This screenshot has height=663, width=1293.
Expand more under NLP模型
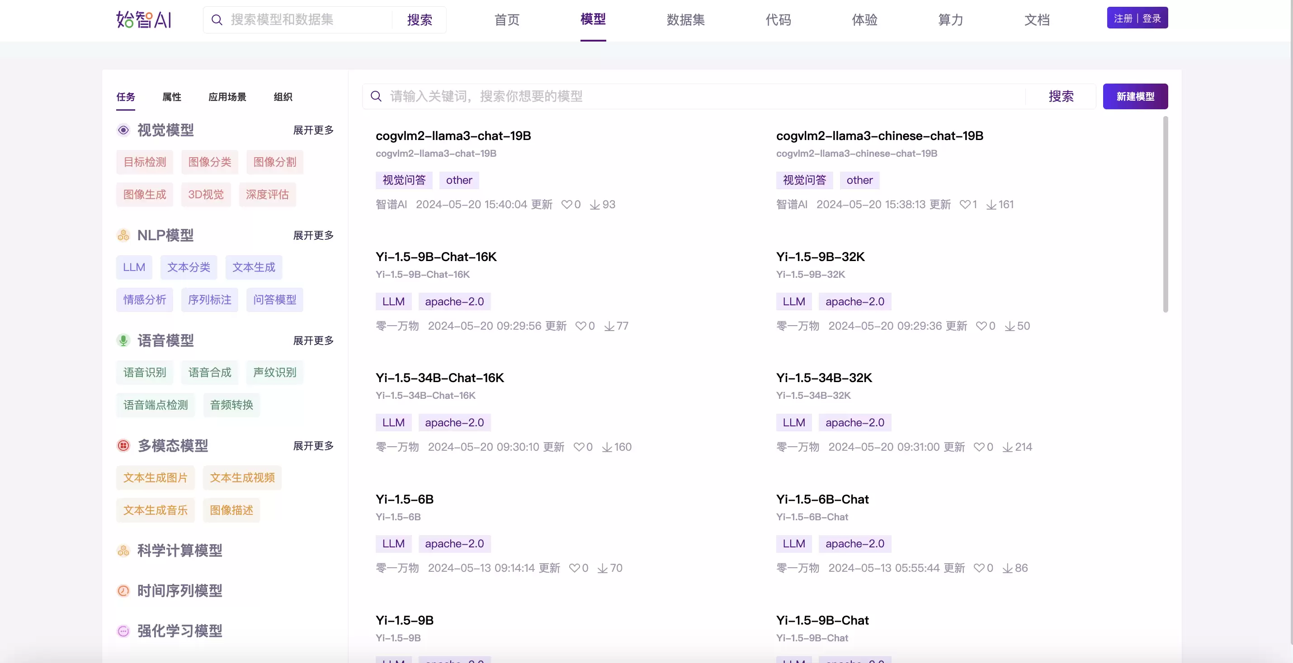pyautogui.click(x=313, y=235)
